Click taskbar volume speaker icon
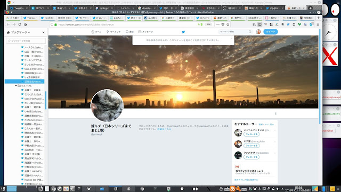 (278, 189)
